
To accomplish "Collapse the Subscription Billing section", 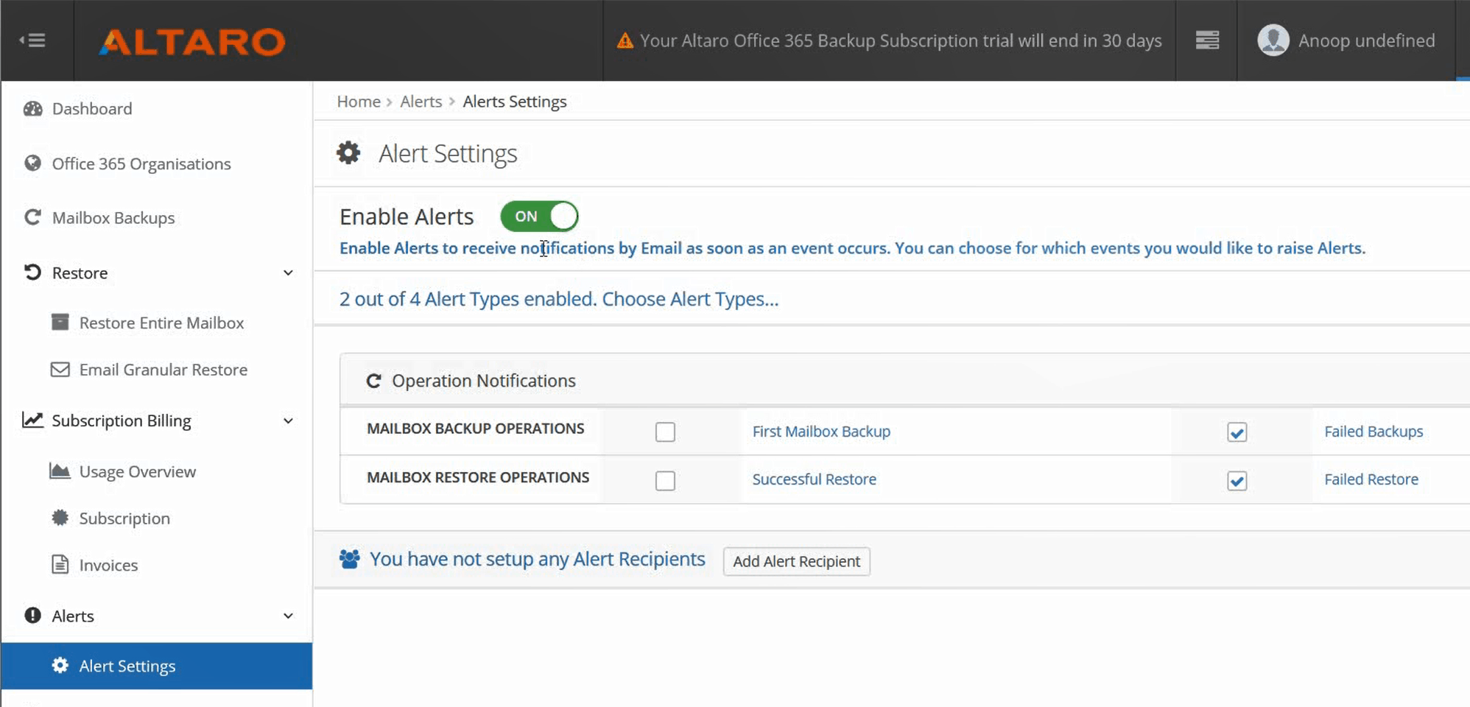I will point(289,421).
